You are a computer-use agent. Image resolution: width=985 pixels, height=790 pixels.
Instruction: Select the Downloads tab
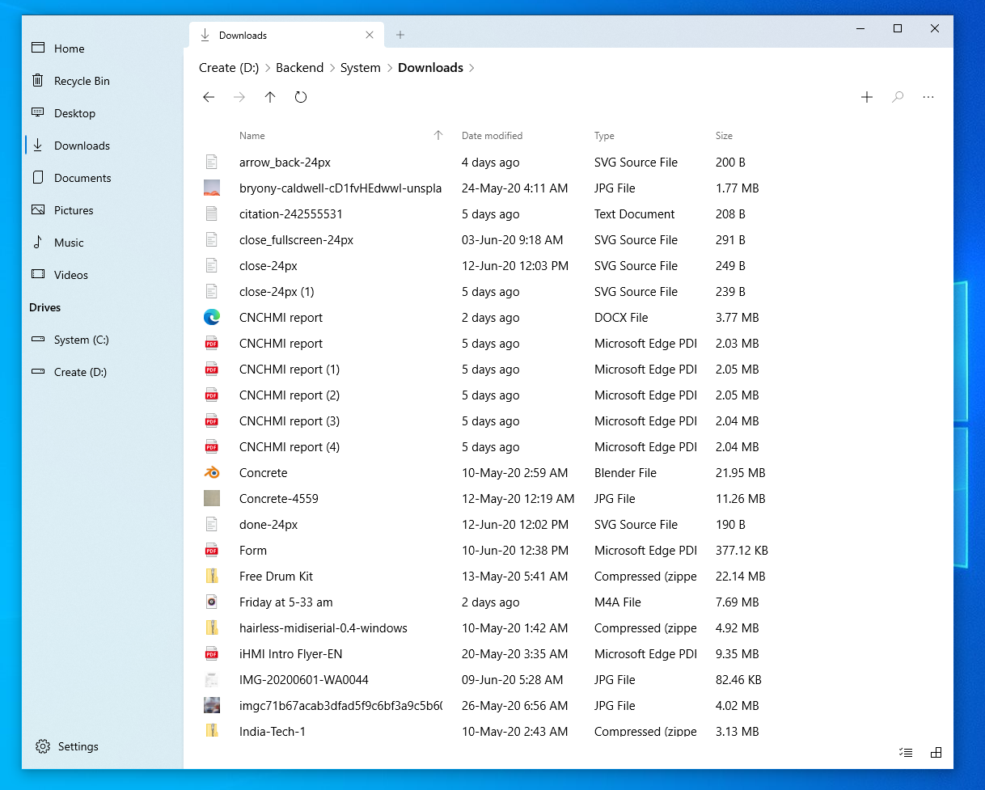coord(286,35)
